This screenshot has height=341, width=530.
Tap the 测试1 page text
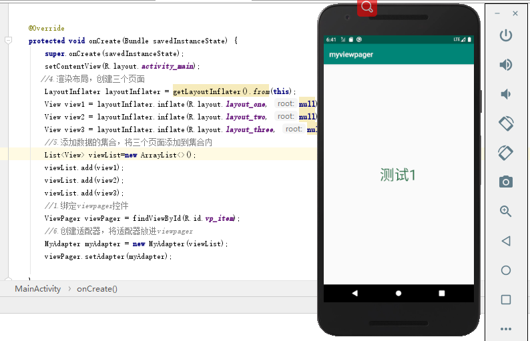[x=398, y=175]
